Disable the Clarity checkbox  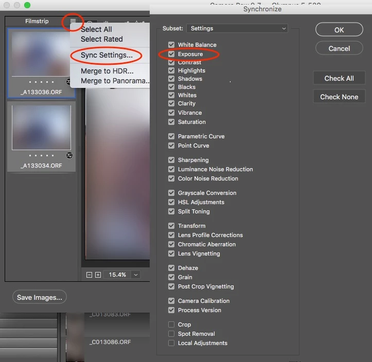point(171,103)
